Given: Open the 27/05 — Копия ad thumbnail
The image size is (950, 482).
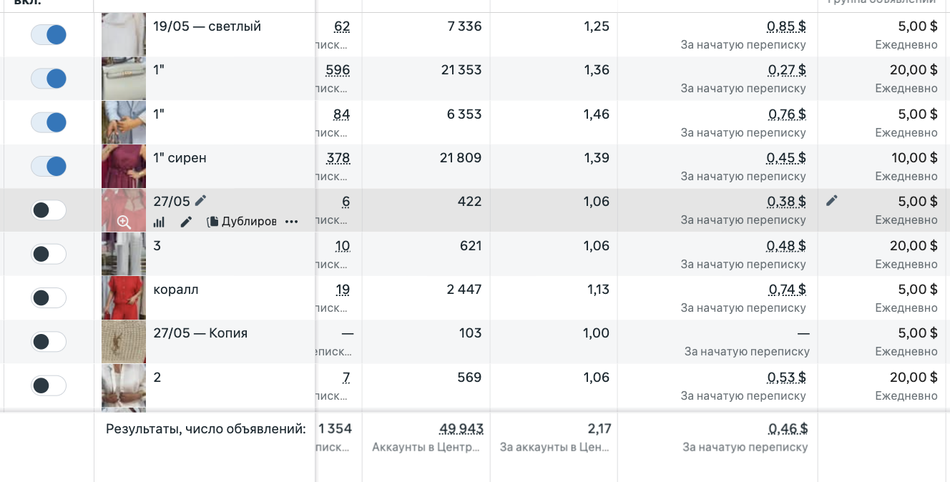Looking at the screenshot, I should (x=124, y=342).
